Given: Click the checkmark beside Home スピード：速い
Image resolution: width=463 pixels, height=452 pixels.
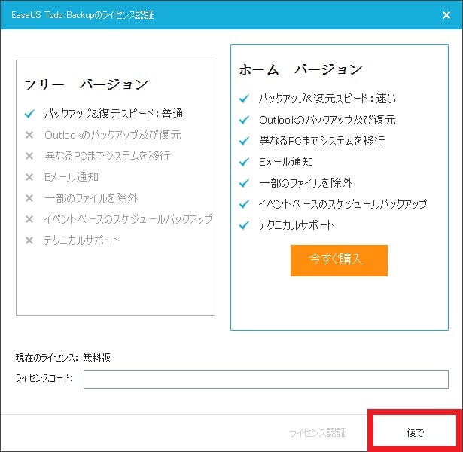Looking at the screenshot, I should (244, 99).
